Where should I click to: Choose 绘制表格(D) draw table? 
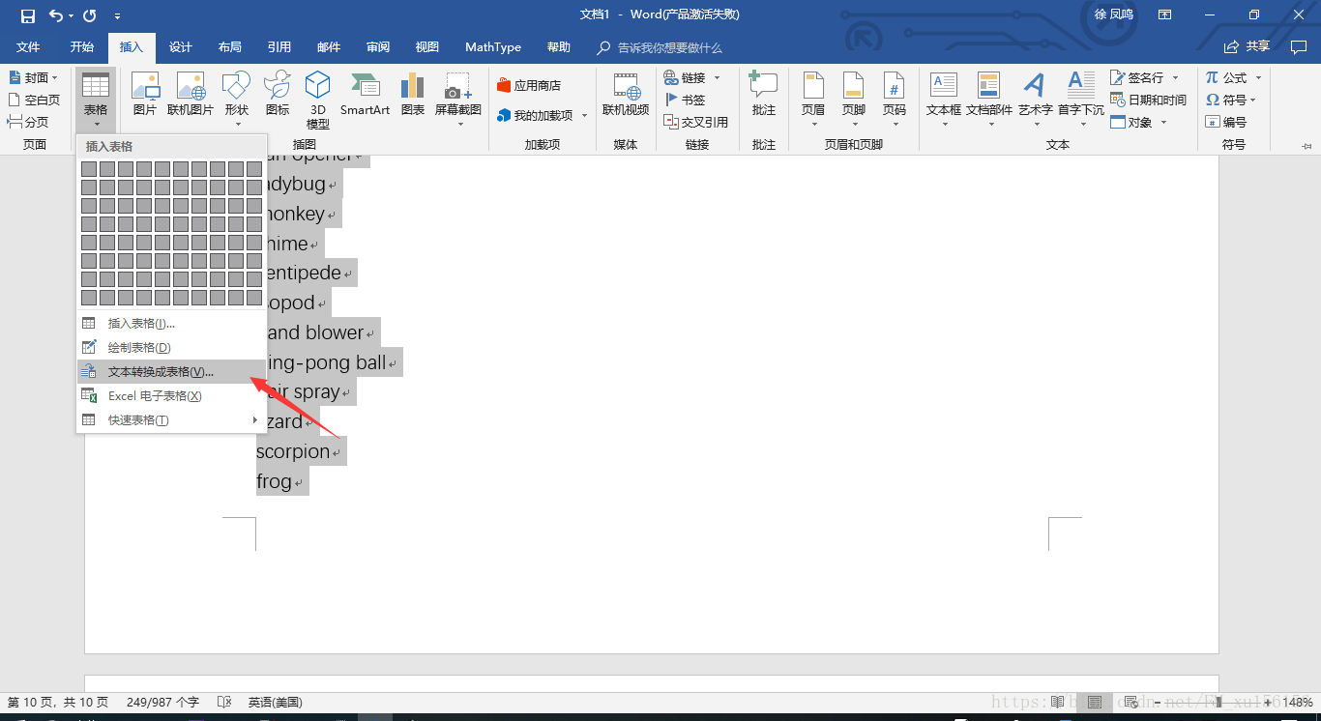click(170, 348)
